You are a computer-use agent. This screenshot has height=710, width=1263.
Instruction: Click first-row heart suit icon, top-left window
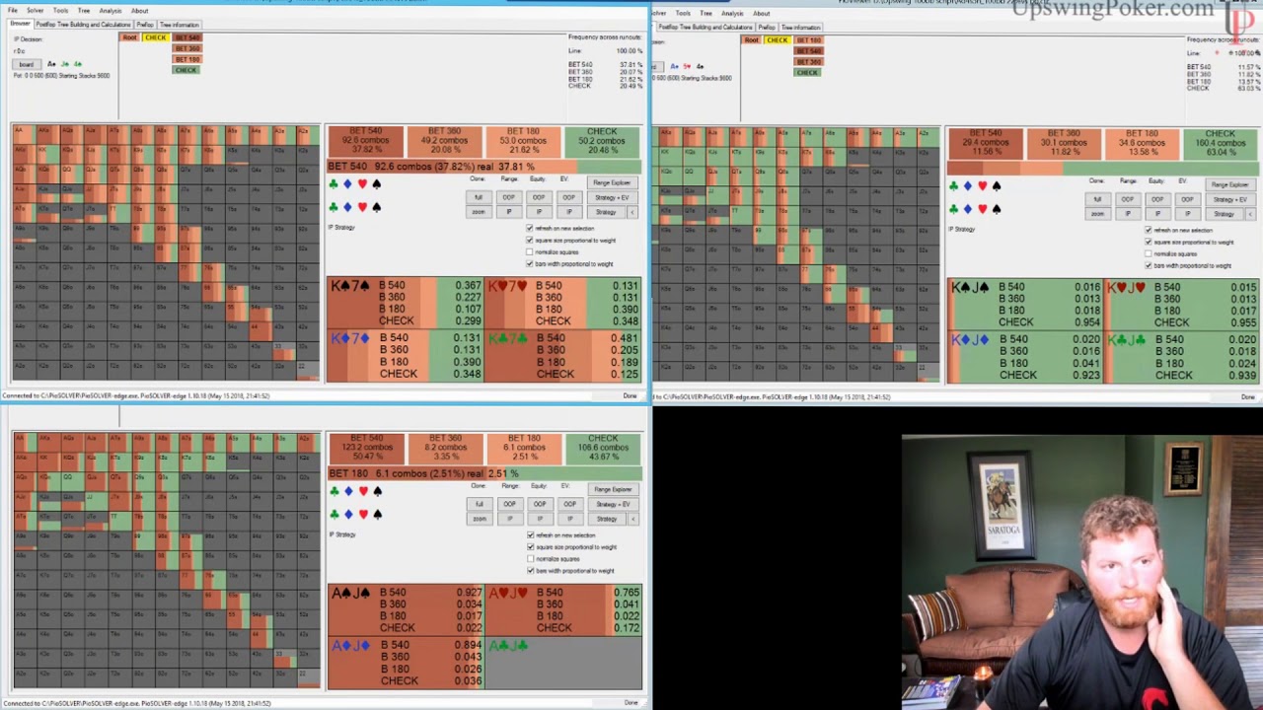tap(362, 184)
